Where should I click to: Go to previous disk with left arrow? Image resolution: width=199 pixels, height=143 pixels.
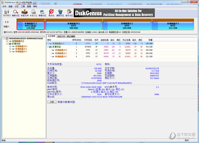tap(5, 22)
